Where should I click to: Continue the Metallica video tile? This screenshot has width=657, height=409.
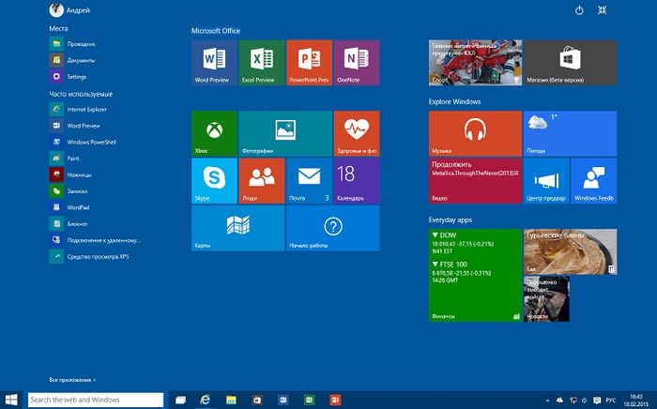coord(475,181)
